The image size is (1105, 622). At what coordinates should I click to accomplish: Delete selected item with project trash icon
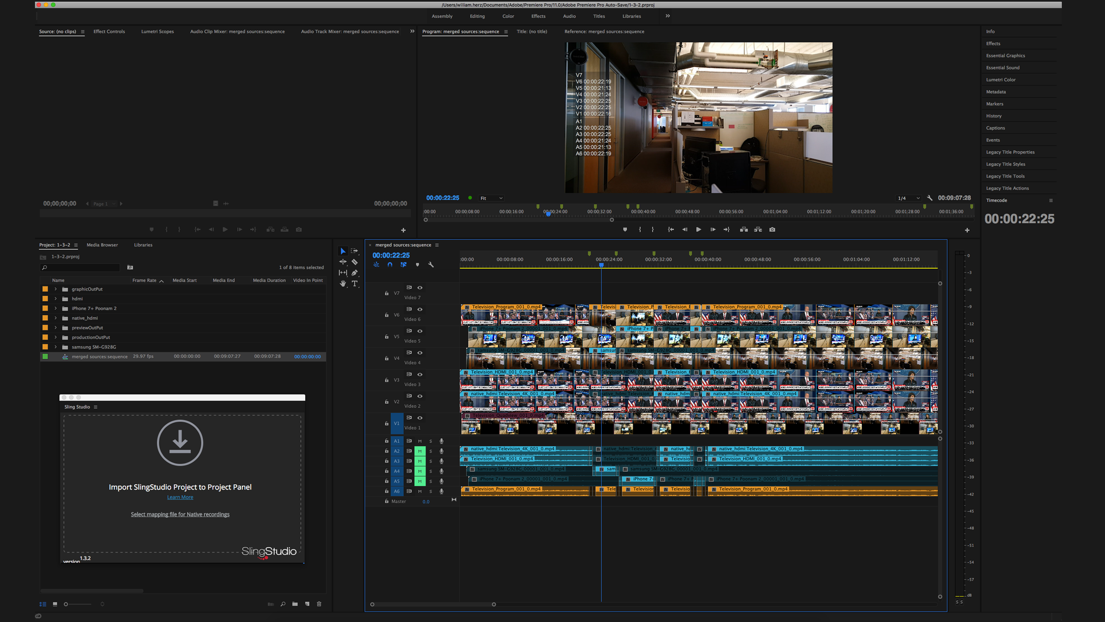(319, 604)
